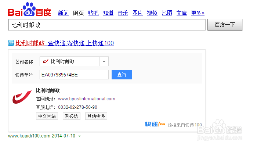Click the 购必达 button
Image resolution: width=257 pixels, height=147 pixels.
[72, 116]
